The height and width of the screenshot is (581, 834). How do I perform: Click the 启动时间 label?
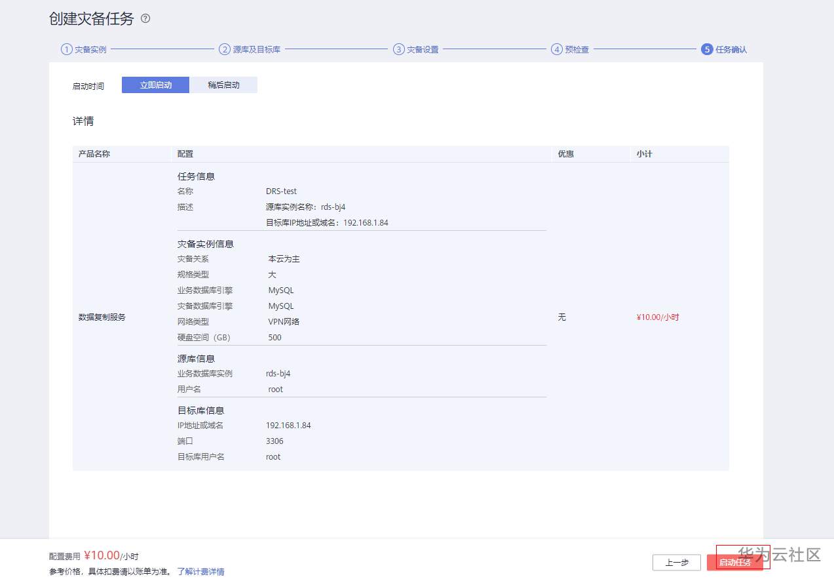(88, 86)
